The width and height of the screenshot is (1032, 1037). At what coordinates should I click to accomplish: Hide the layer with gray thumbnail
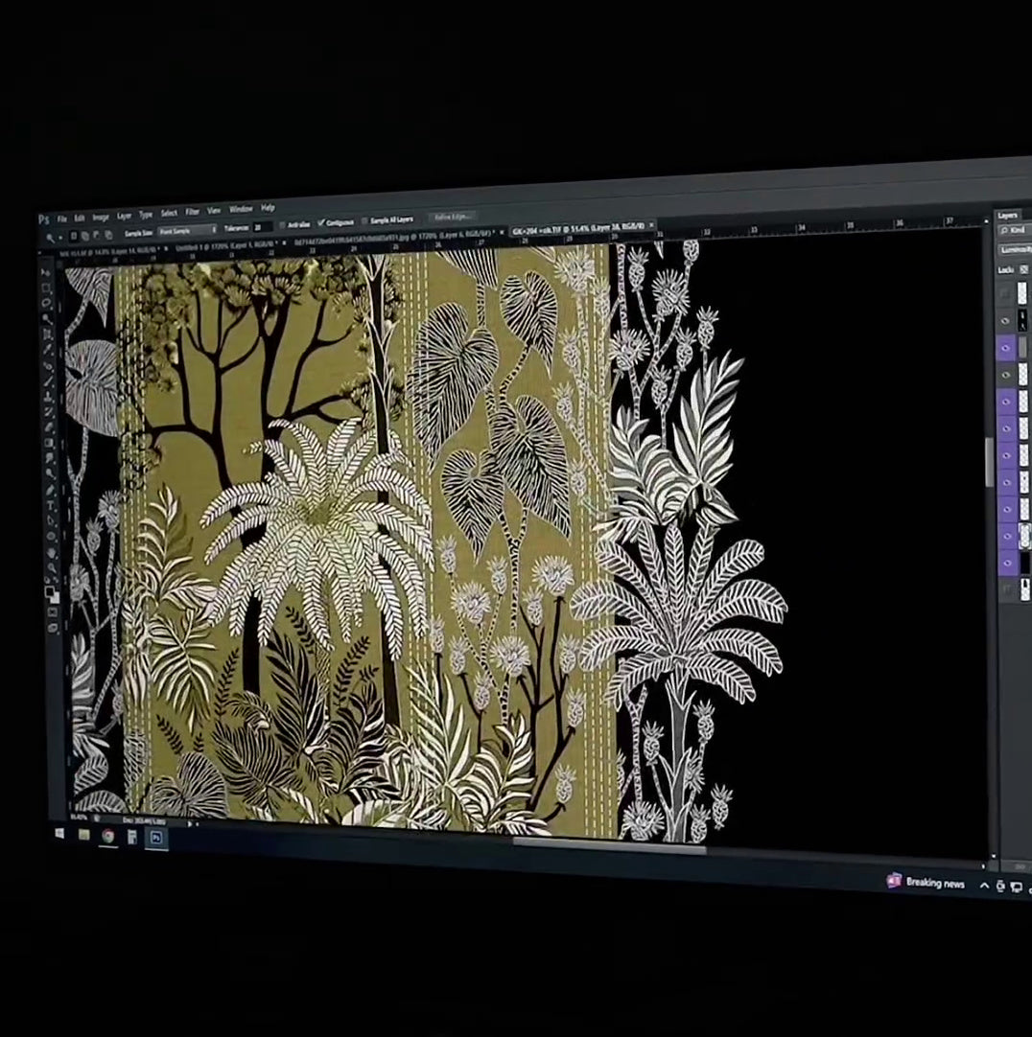(x=1006, y=348)
